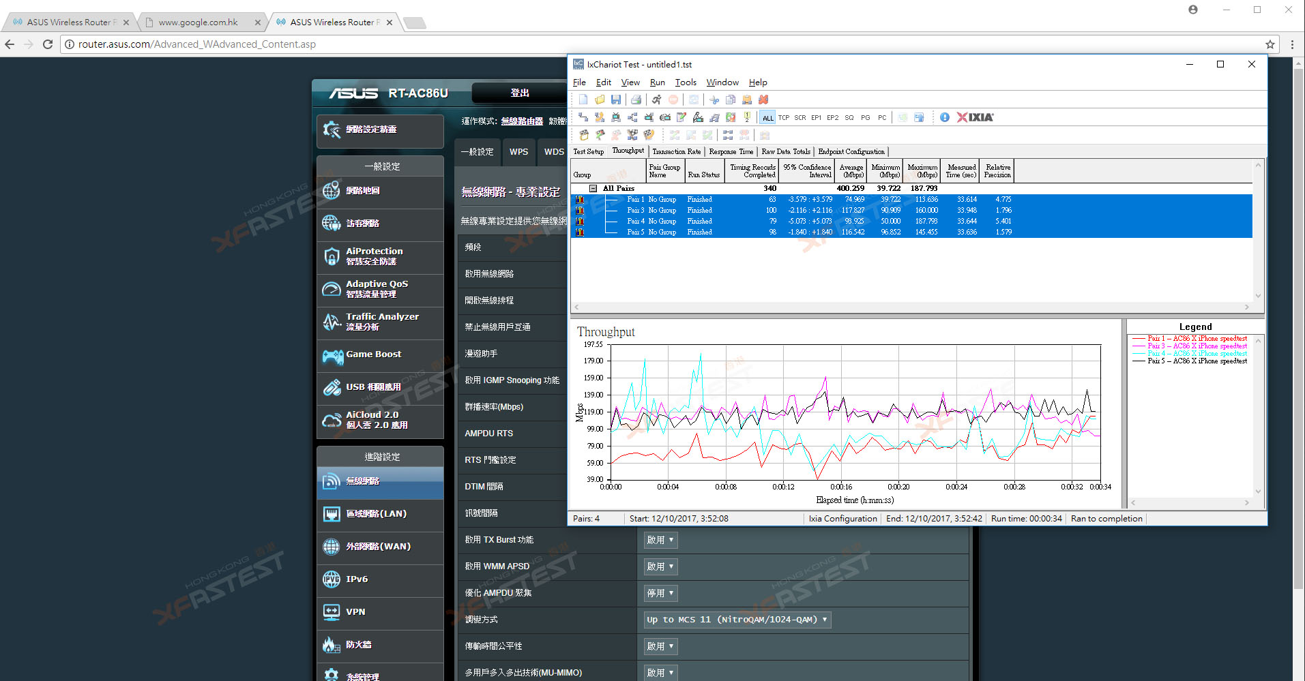Open the MU-MIMO dropdown

point(660,673)
